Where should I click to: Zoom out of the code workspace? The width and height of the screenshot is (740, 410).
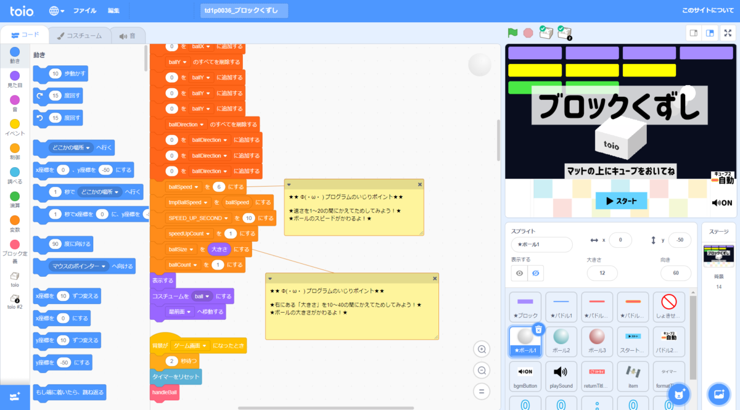(x=481, y=370)
